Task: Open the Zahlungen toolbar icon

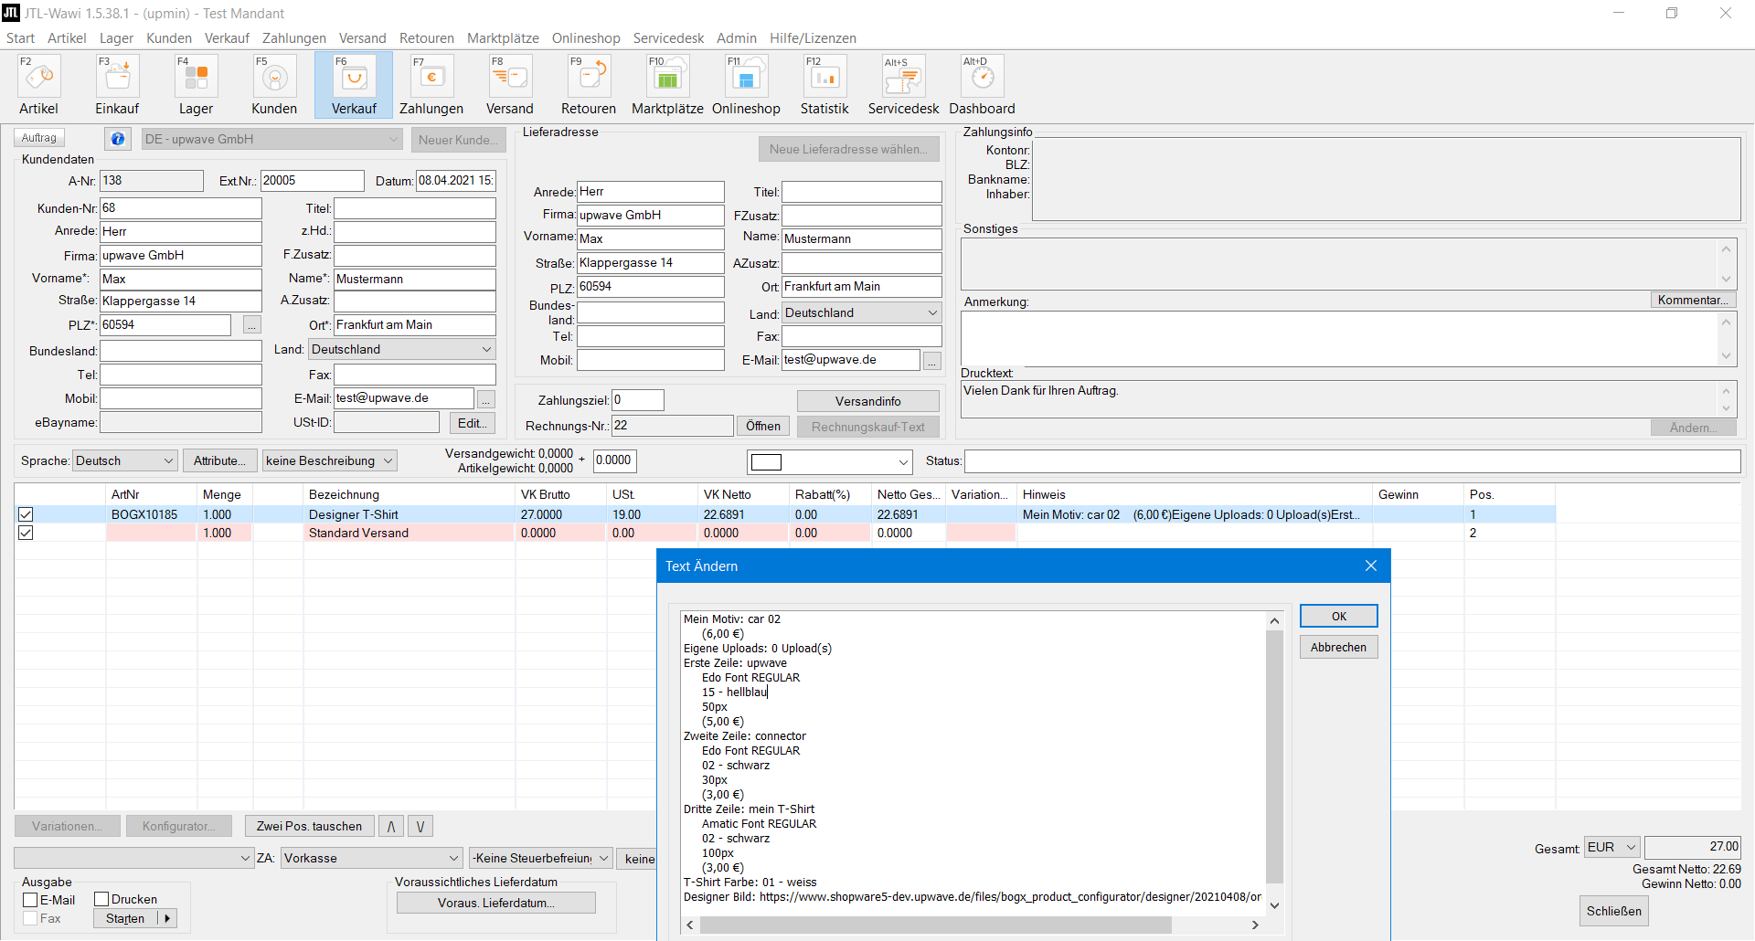Action: point(431,85)
